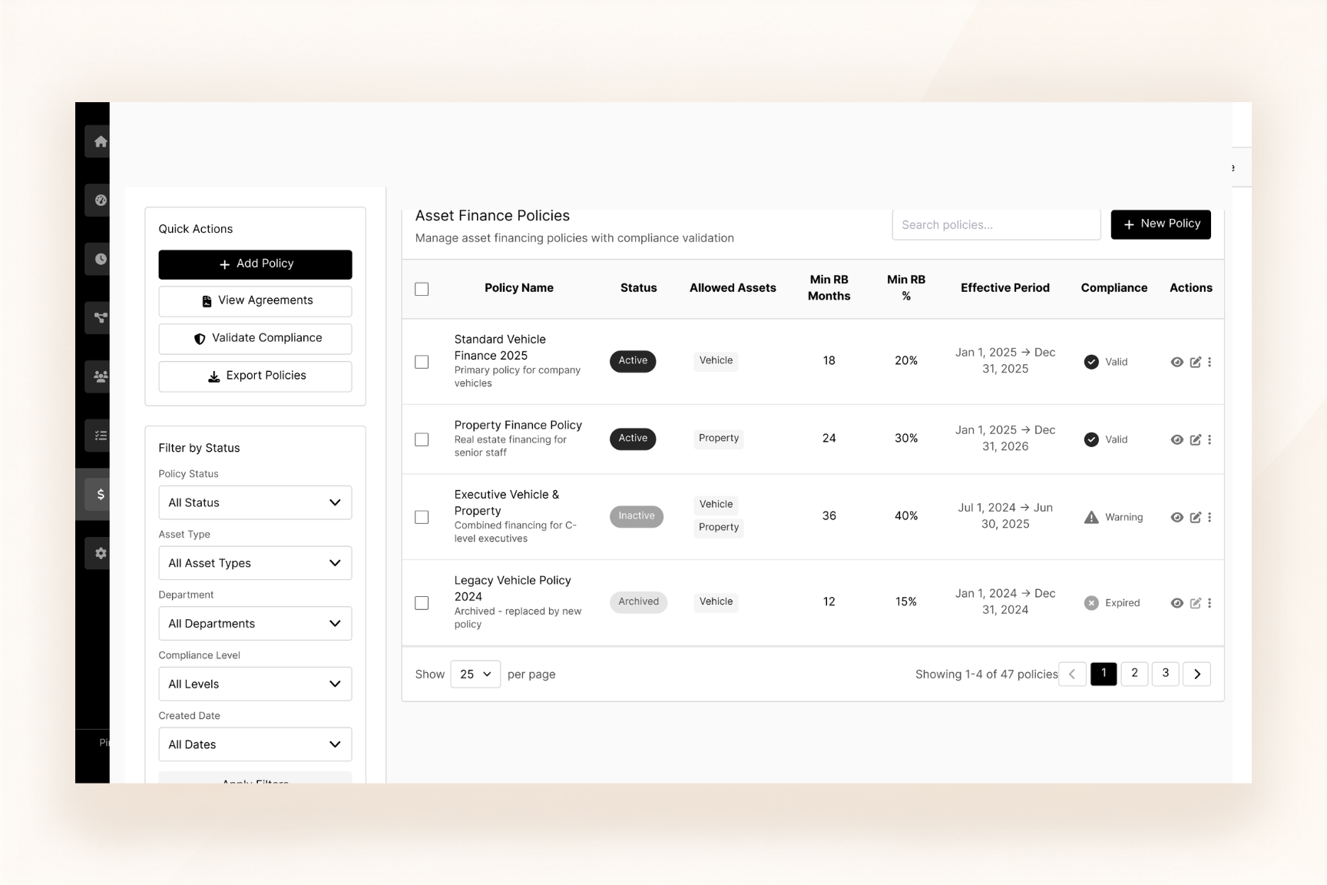View Legacy Vehicle Policy 2024 eye icon
The width and height of the screenshot is (1327, 885).
click(x=1176, y=603)
